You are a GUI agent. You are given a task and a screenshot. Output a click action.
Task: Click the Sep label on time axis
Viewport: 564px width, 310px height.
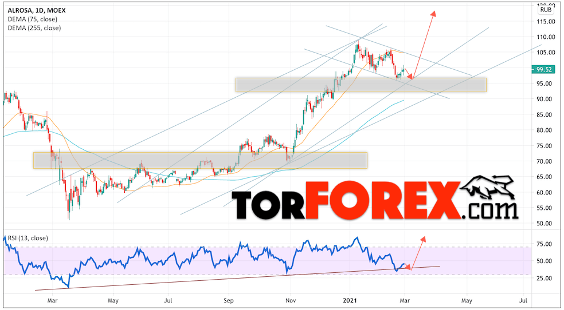[x=228, y=300]
